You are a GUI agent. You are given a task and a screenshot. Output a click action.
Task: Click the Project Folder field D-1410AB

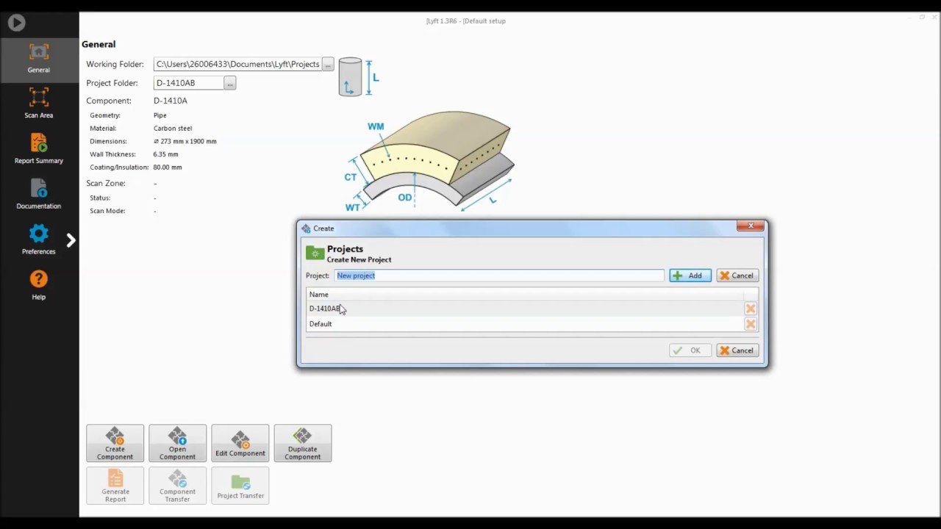pyautogui.click(x=188, y=83)
